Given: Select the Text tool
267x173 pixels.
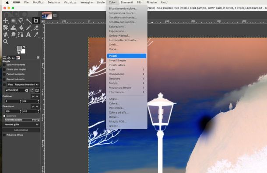Looking at the screenshot, I should pyautogui.click(x=28, y=35).
